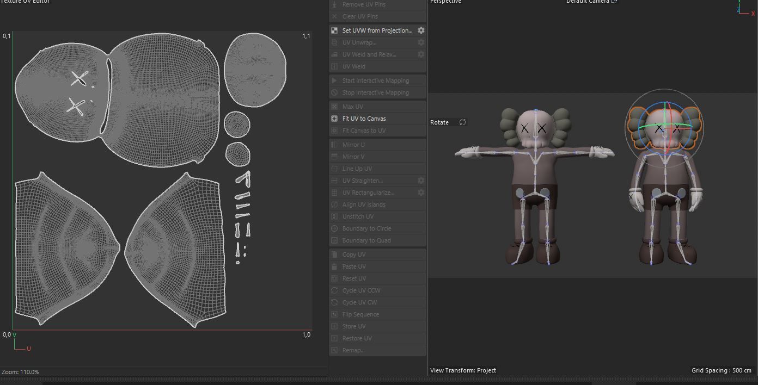Click the Align UV Islands icon
758x385 pixels.
pos(334,204)
